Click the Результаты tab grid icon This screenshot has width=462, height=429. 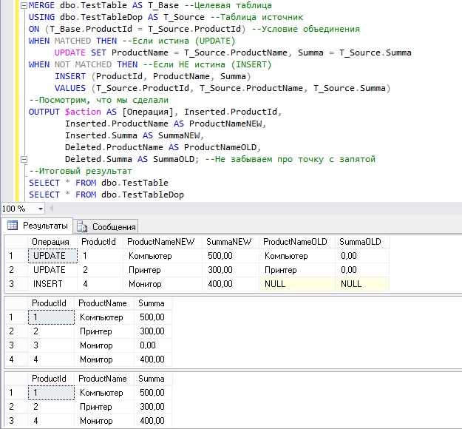click(13, 226)
